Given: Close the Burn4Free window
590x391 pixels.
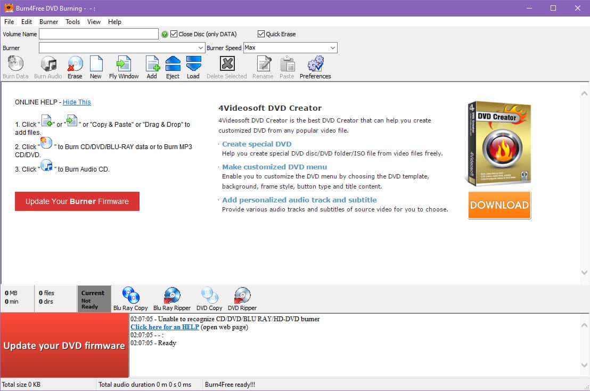Looking at the screenshot, I should 578,8.
